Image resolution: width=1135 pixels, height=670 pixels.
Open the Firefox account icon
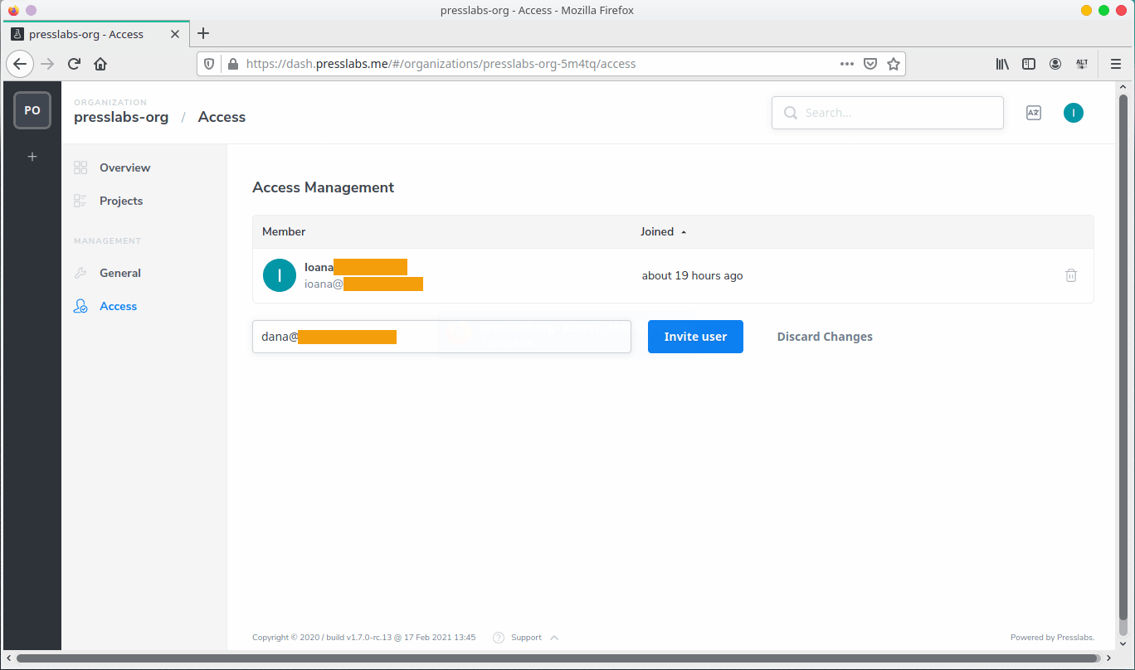pos(1055,64)
